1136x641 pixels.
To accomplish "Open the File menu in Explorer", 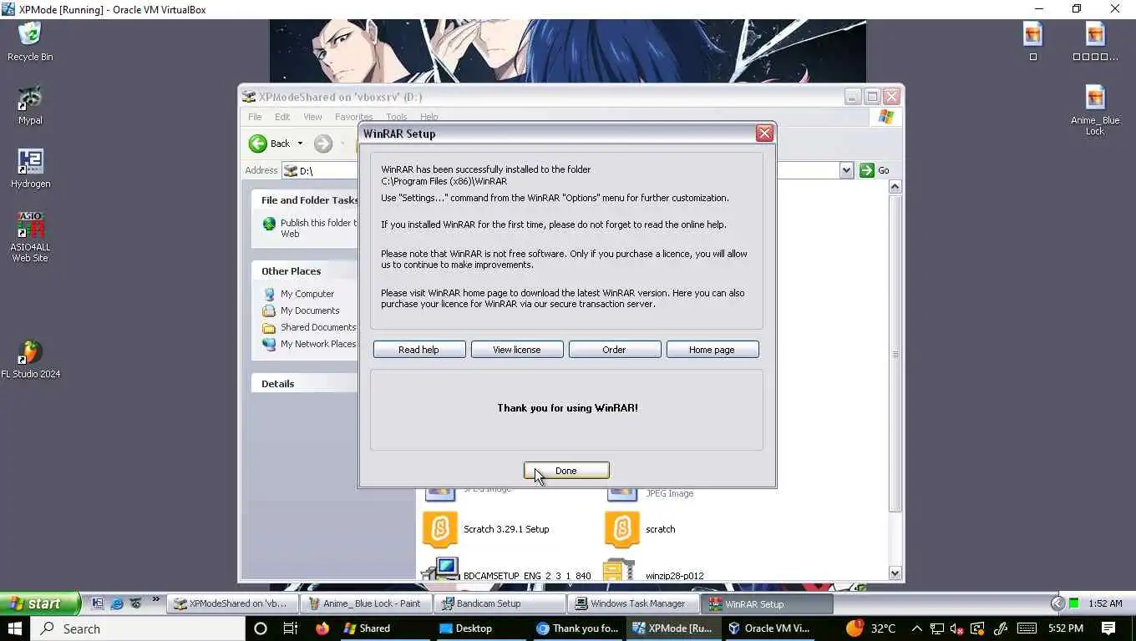I will 255,117.
